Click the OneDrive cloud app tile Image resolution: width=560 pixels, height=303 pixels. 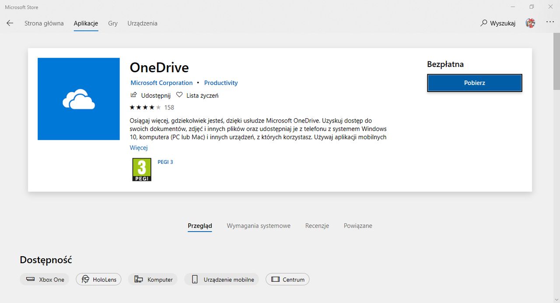[x=79, y=99]
